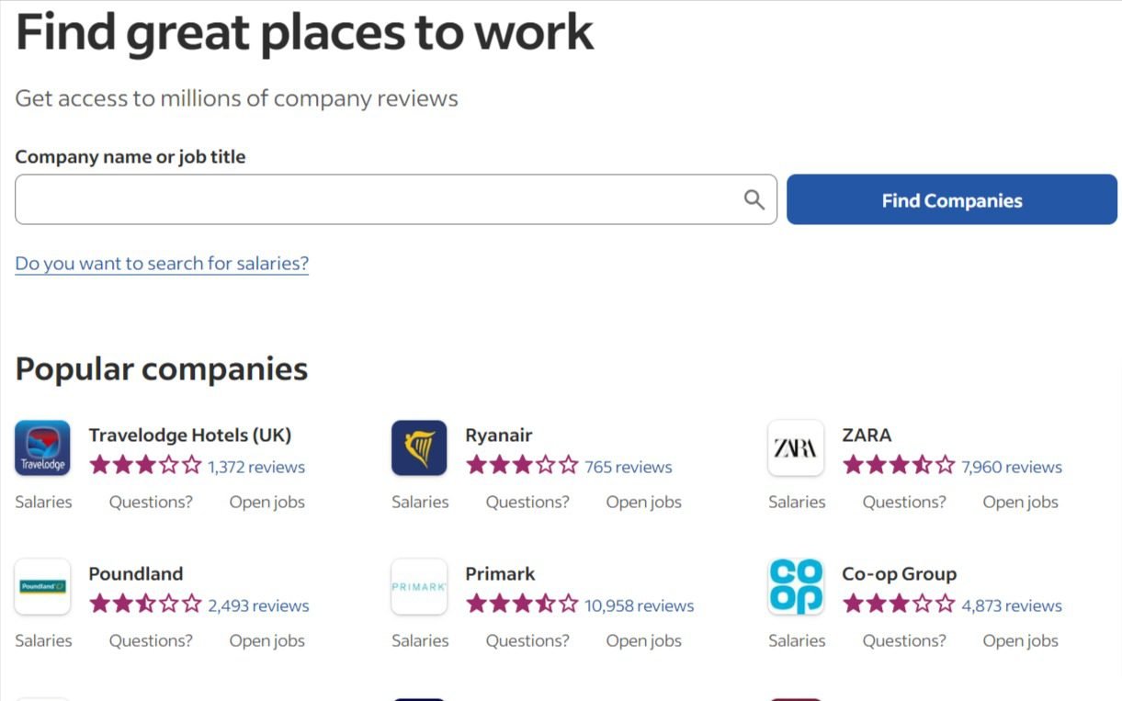Open the Questions link under ZARA
Viewport: 1122px width, 701px height.
(x=903, y=502)
